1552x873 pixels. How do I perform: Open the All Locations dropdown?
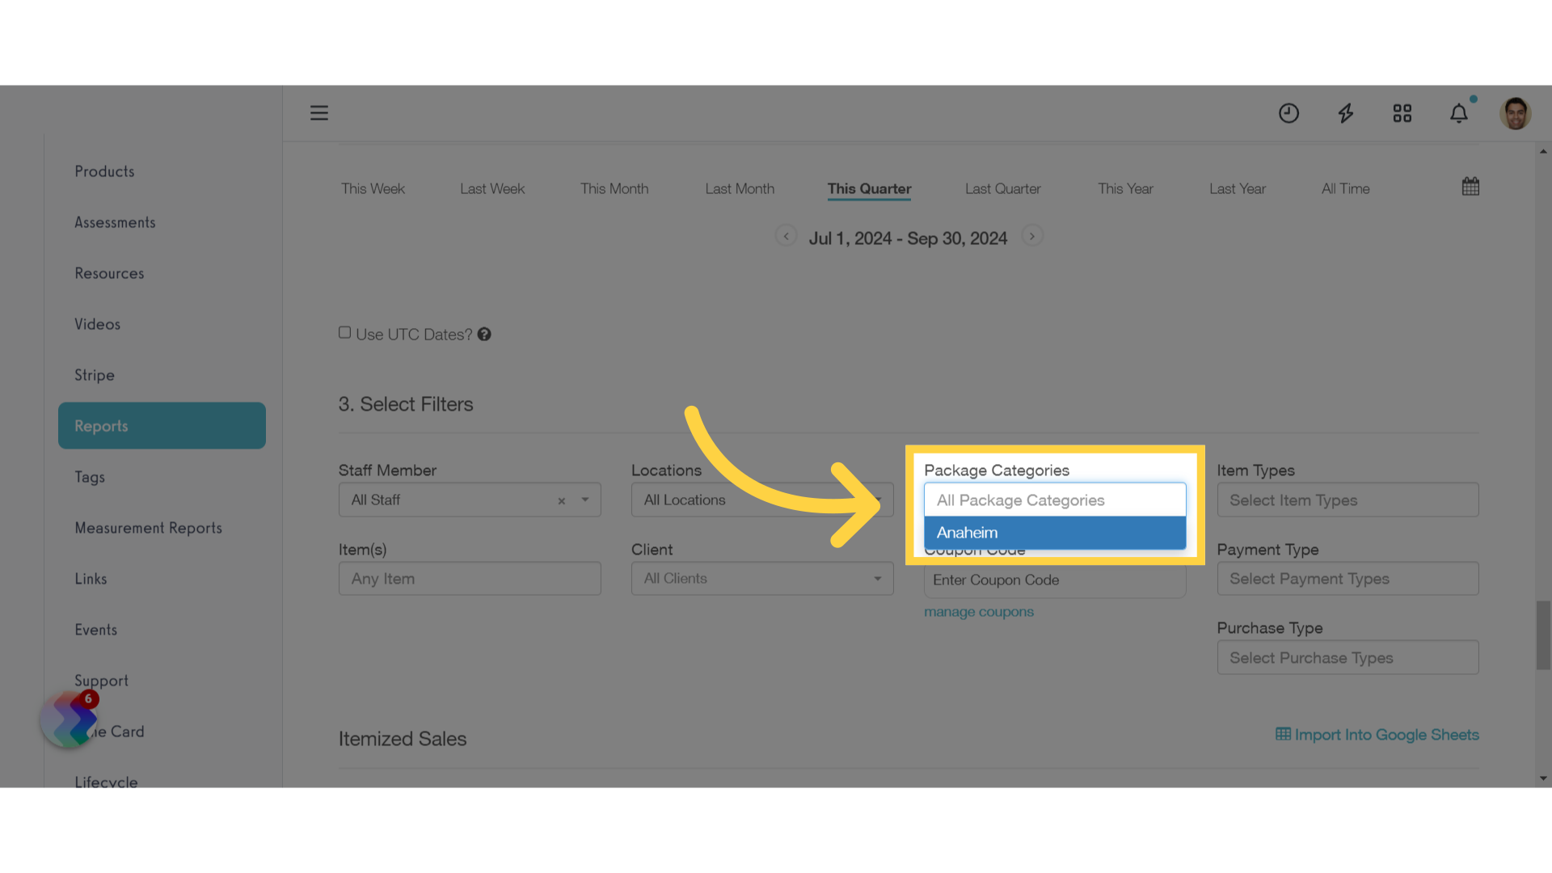point(762,500)
